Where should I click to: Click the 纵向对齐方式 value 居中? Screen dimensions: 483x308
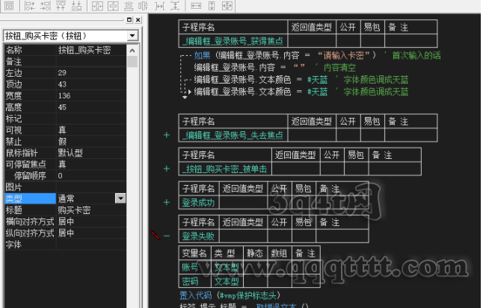point(66,233)
